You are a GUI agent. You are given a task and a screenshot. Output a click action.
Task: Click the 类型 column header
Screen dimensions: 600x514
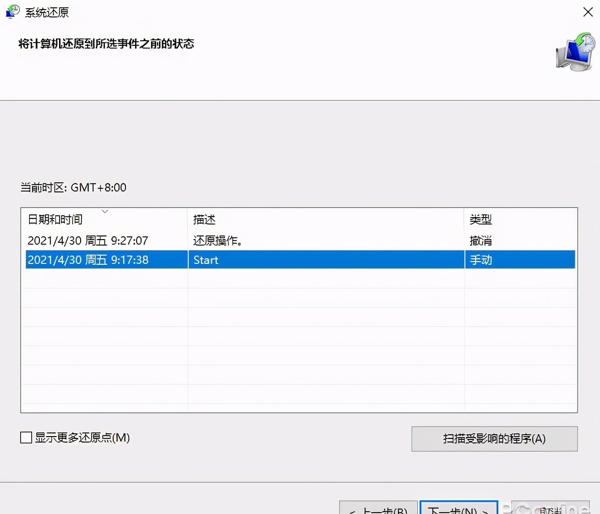click(x=520, y=219)
